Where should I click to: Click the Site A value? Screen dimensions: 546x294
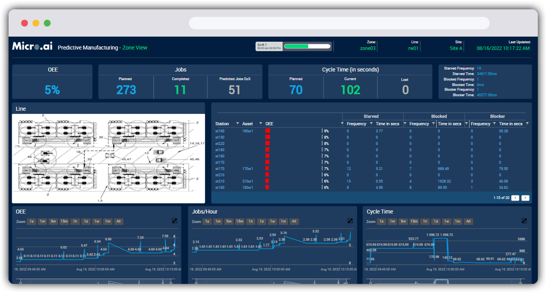coord(456,48)
